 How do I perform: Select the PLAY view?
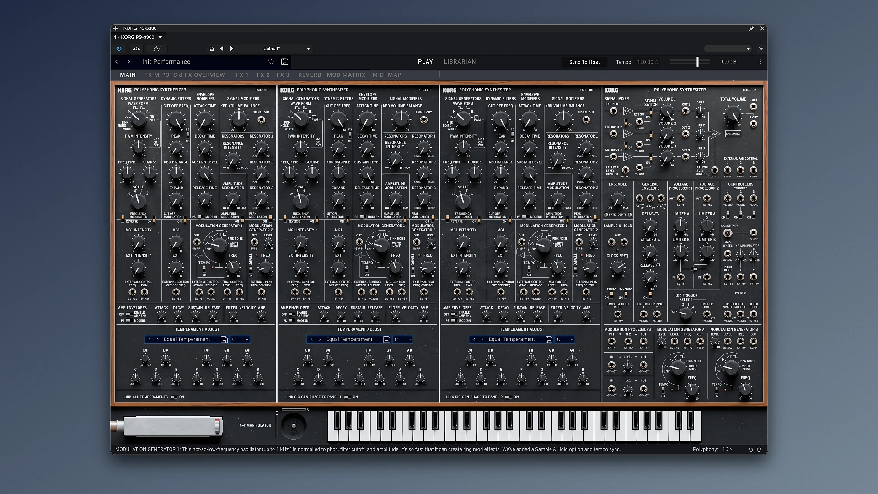[x=425, y=62]
